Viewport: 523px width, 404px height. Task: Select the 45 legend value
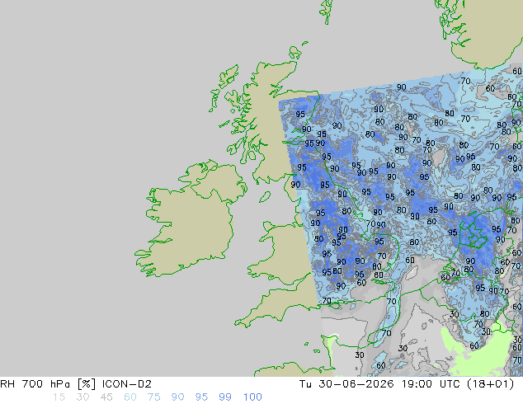106,397
